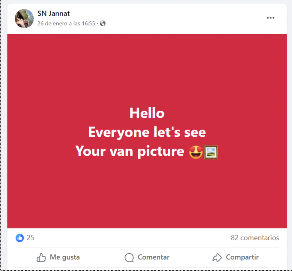Viewport: 292px width, 271px height.
Task: Click the heart-eyes emoji in post
Action: 196,152
